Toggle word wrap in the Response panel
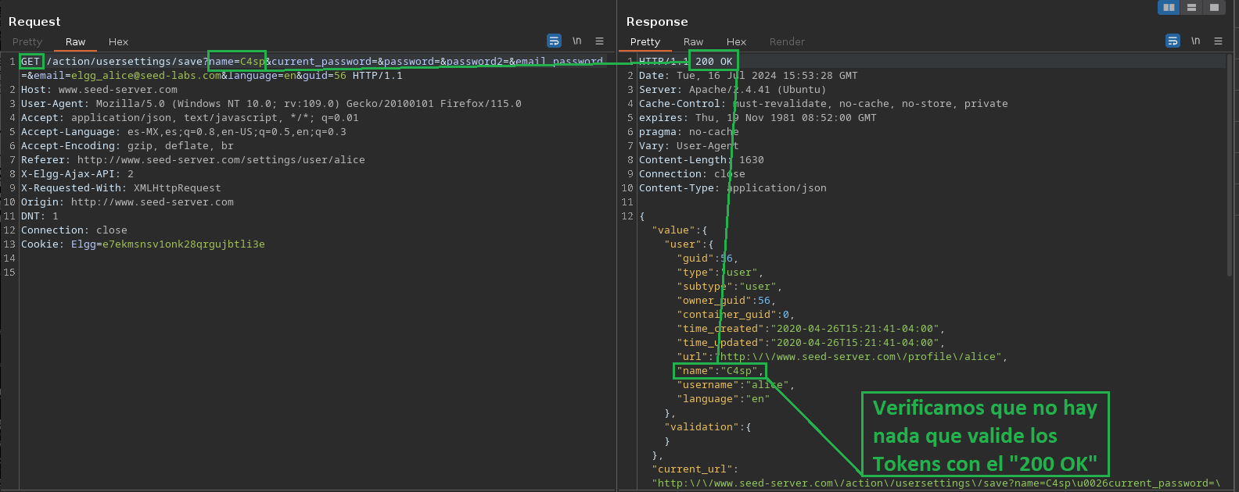The image size is (1239, 492). 1173,41
